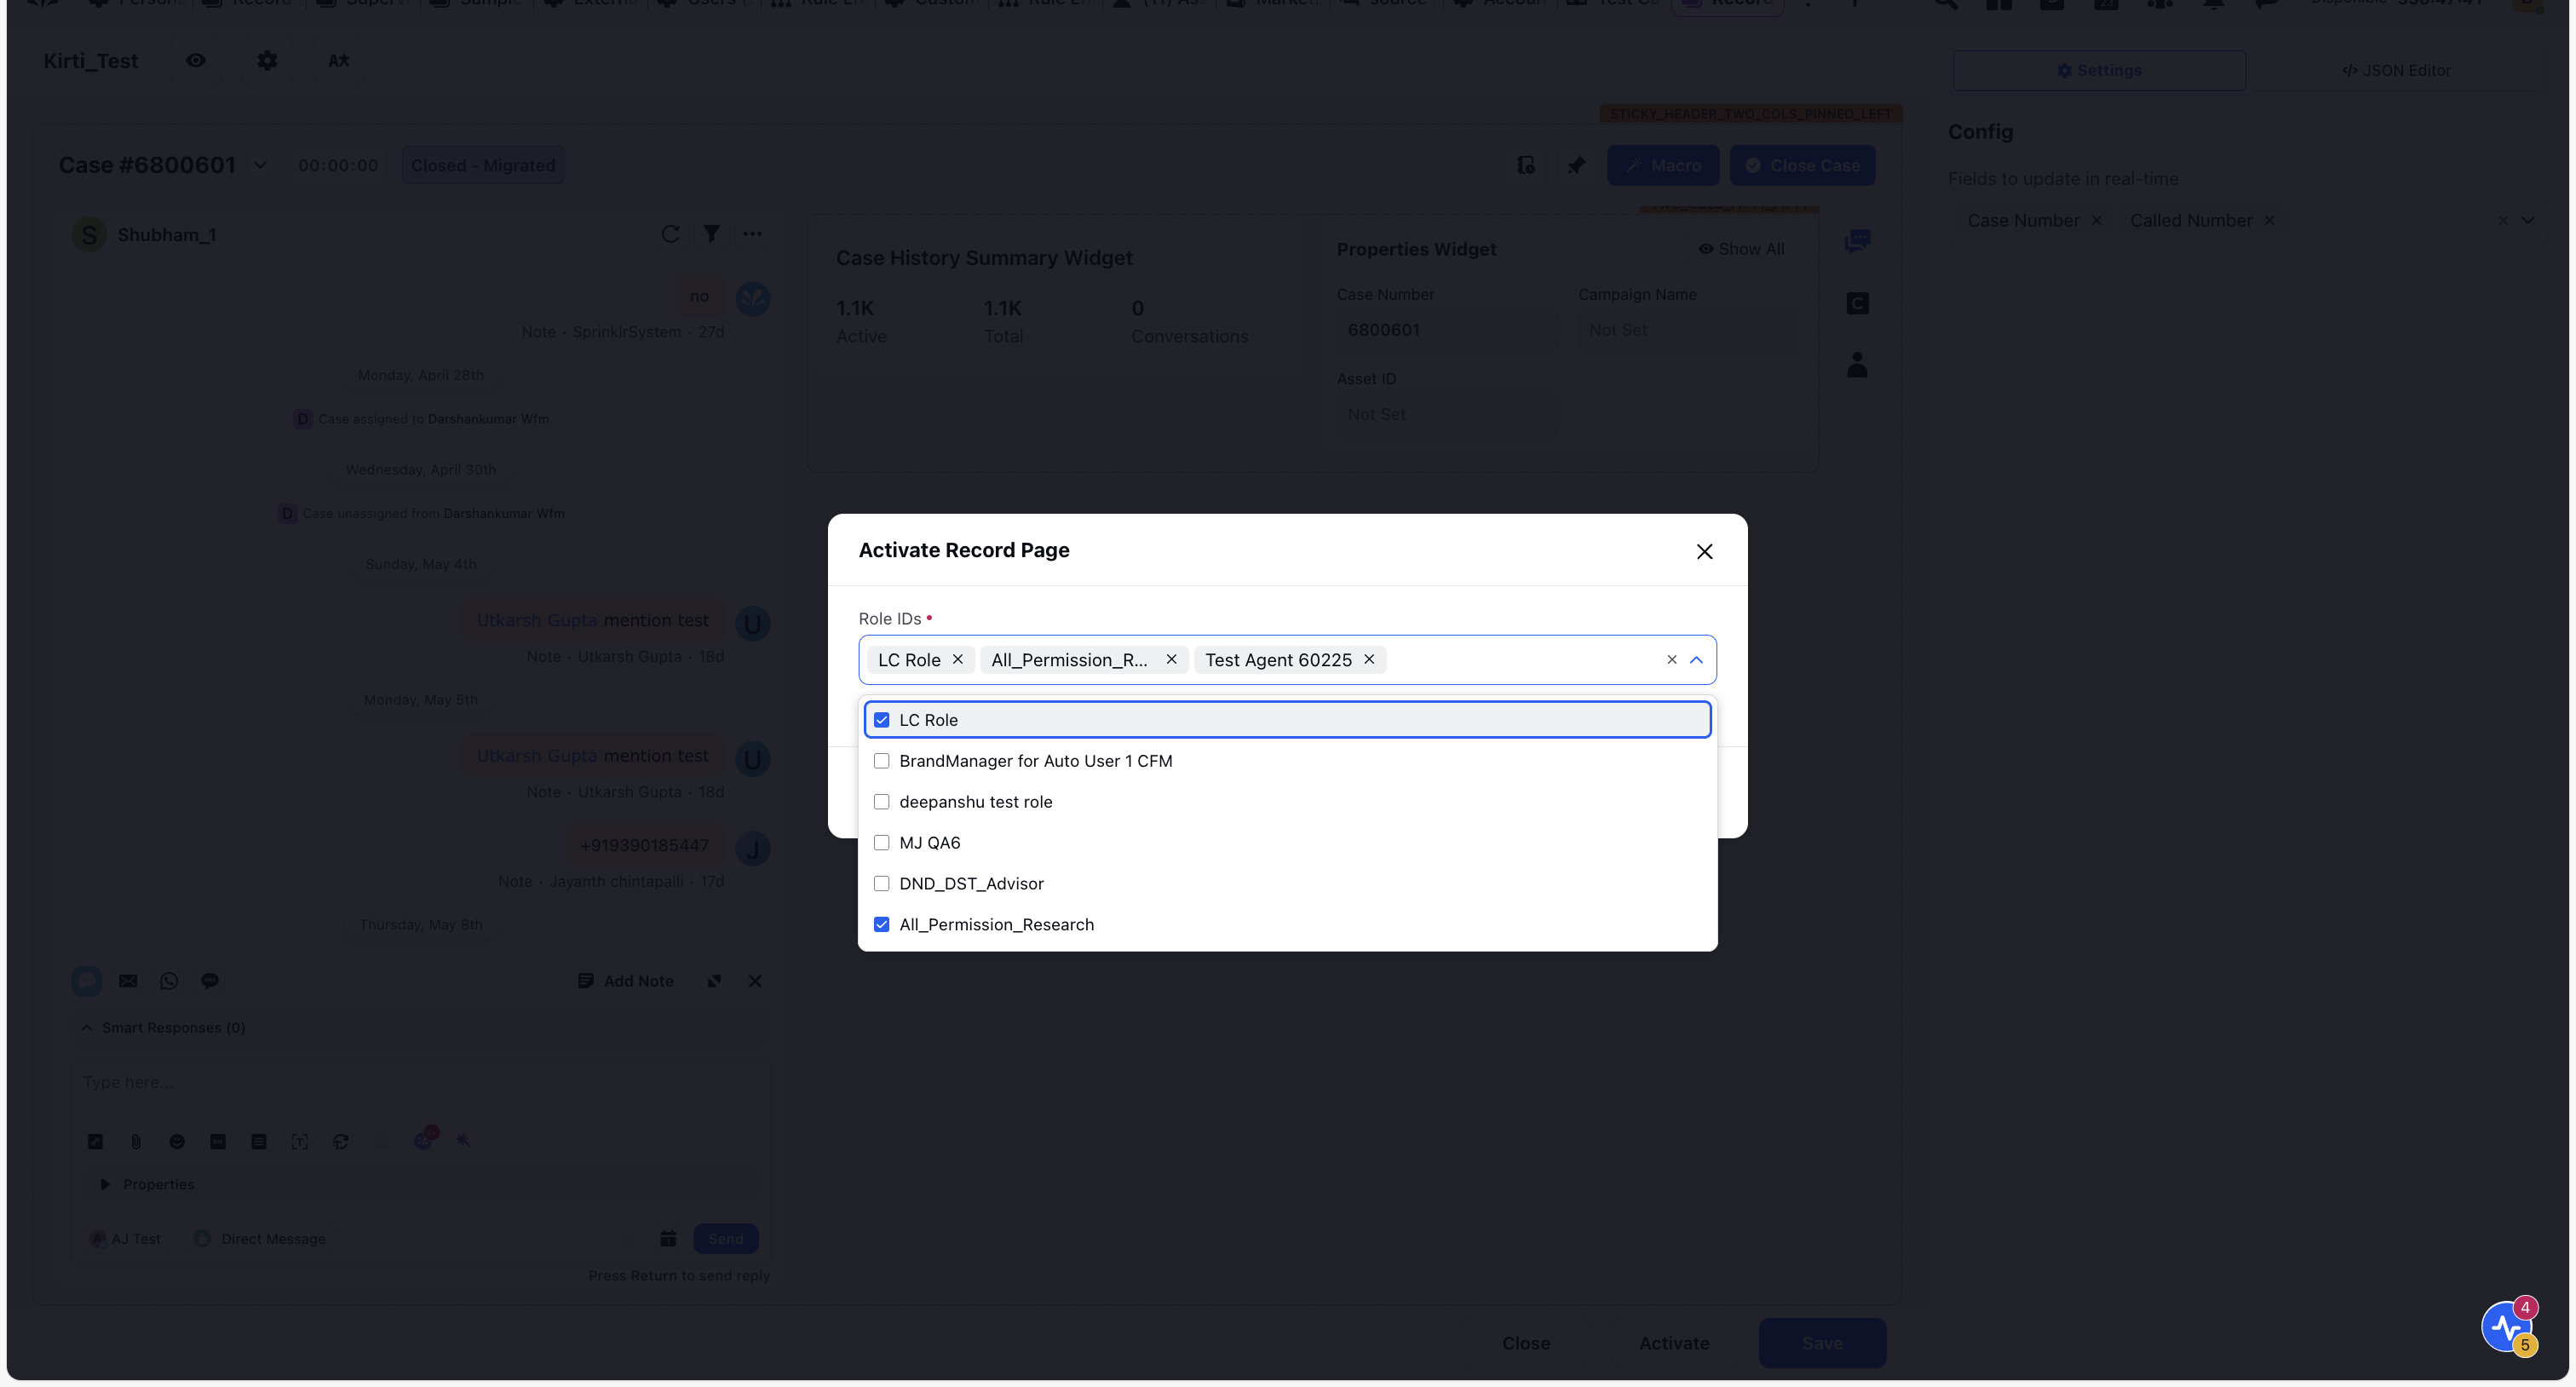Open the conversation more options ellipsis
The width and height of the screenshot is (2576, 1387).
click(752, 234)
